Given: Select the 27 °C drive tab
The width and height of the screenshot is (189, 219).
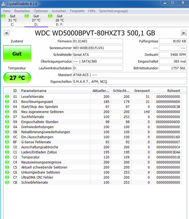Looking at the screenshot, I should pyautogui.click(x=36, y=20).
